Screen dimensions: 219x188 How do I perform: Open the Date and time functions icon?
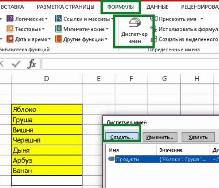pos(10,39)
